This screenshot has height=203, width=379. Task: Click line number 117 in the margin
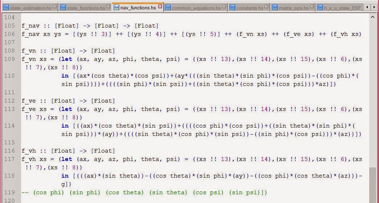click(9, 159)
